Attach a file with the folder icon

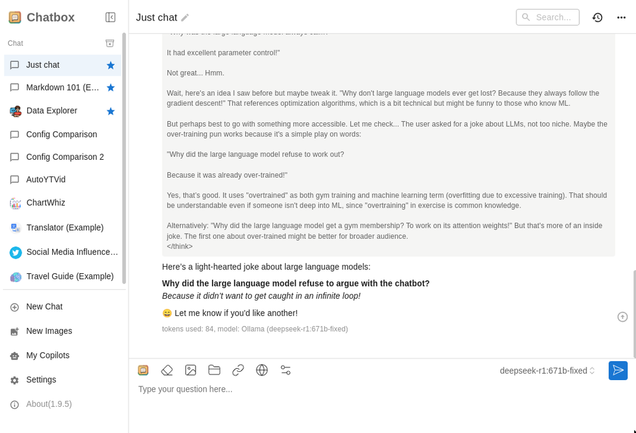(214, 370)
